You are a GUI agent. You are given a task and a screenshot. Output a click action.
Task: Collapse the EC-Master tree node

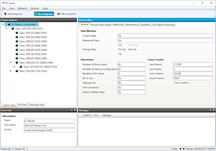click(3, 24)
